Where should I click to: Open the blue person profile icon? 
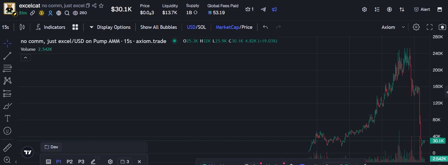click(x=50, y=13)
